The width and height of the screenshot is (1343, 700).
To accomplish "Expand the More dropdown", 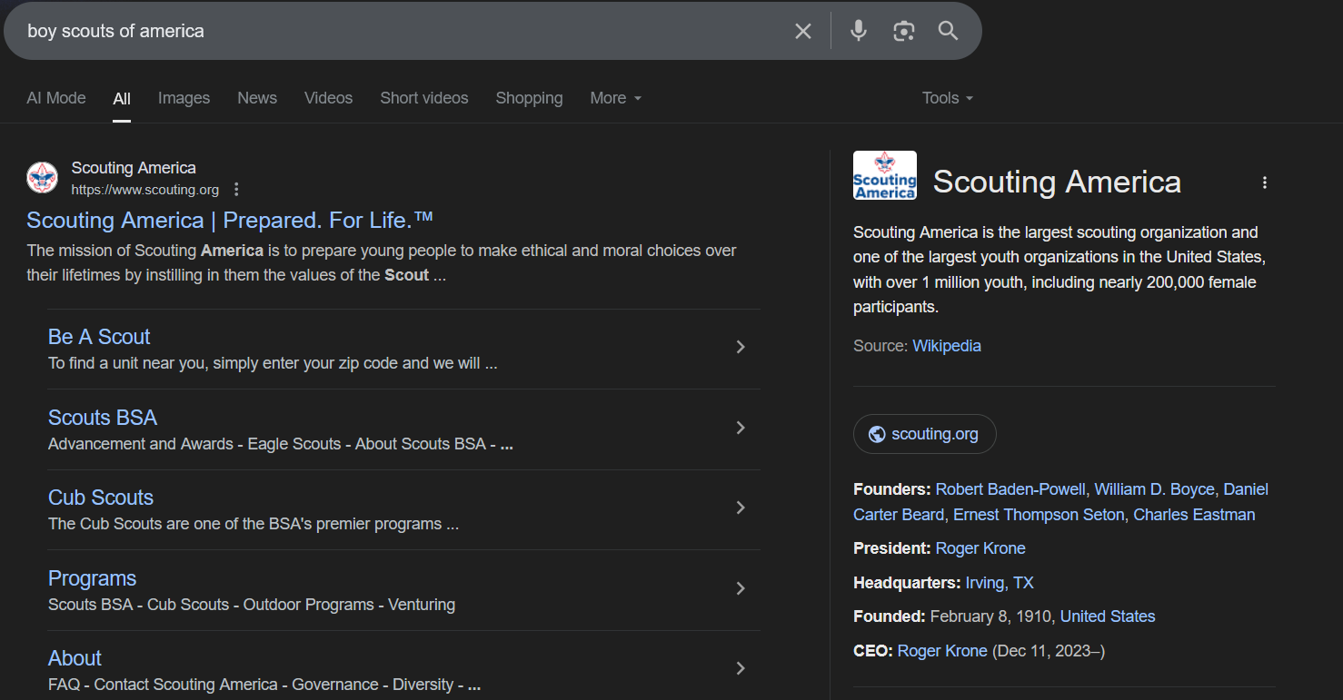I will click(x=615, y=98).
